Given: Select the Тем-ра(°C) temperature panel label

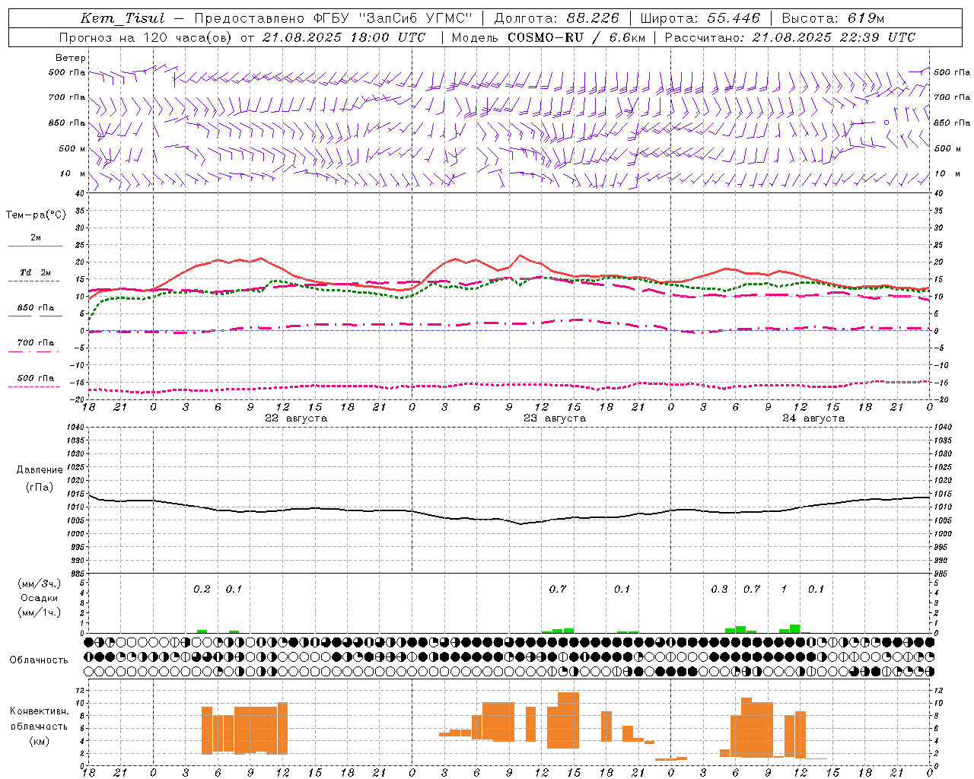Looking at the screenshot, I should pos(36,215).
